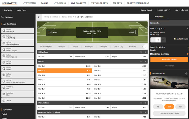Select the €20 quick bet amount
Screen dimensions: 189x119
tap(180, 107)
